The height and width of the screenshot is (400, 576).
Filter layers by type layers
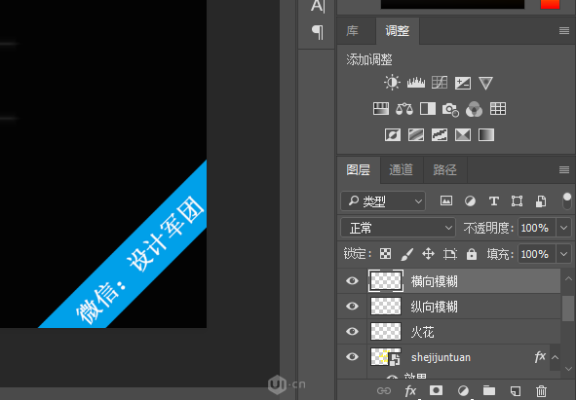point(494,200)
